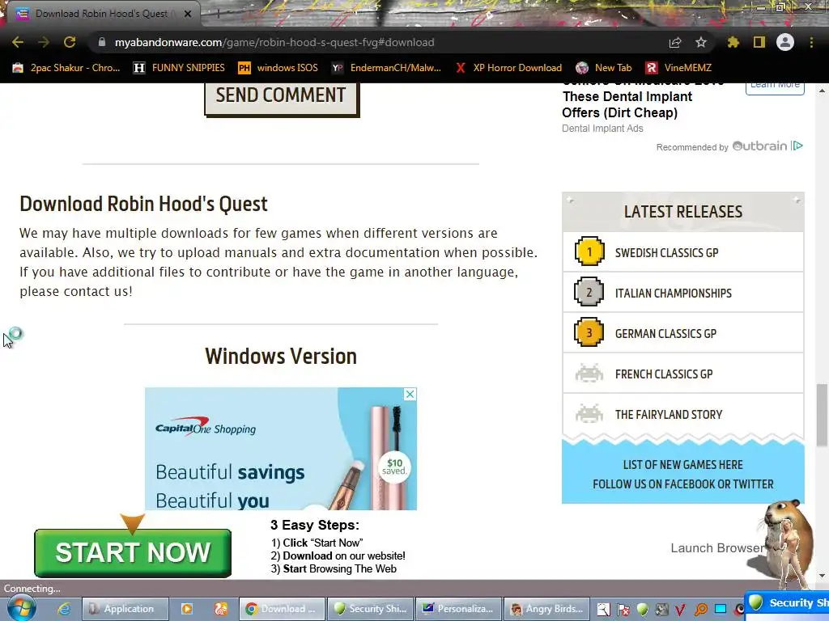Open Swedish Classics GP release
The width and height of the screenshot is (829, 621).
tap(683, 252)
